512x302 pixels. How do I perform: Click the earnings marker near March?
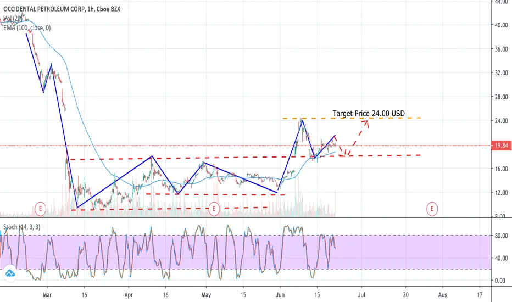[41, 208]
